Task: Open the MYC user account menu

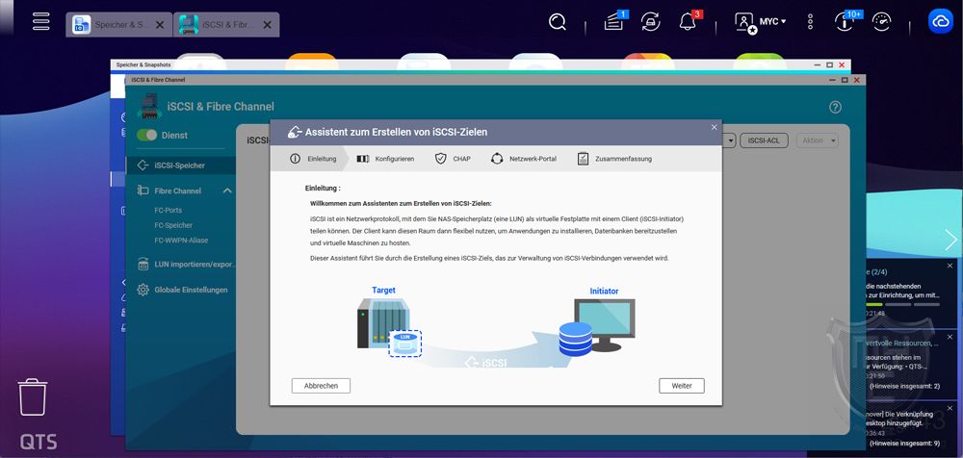Action: tap(760, 22)
